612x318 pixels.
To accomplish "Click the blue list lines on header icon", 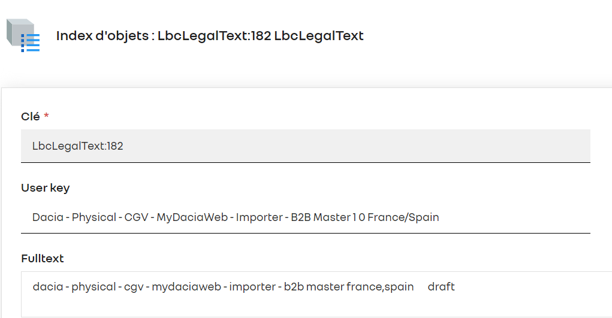I will pos(31,43).
